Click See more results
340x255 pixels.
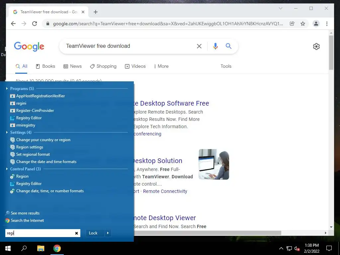tap(22, 213)
